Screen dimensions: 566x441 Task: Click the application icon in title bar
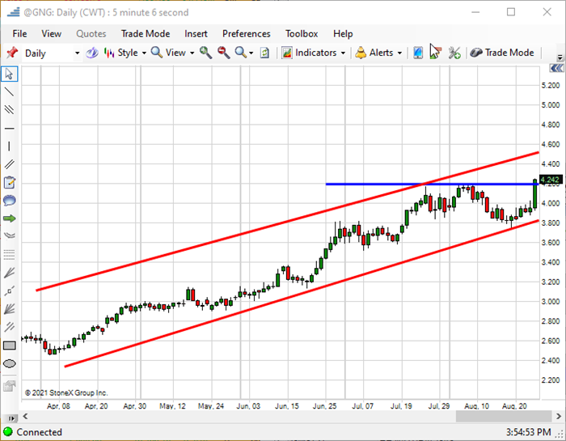[x=13, y=13]
